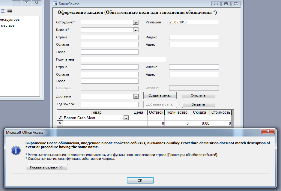Screen dimensions: 281x191
Task: Expand the Товар combo box for Boston Crab Meat
Action: coord(126,118)
